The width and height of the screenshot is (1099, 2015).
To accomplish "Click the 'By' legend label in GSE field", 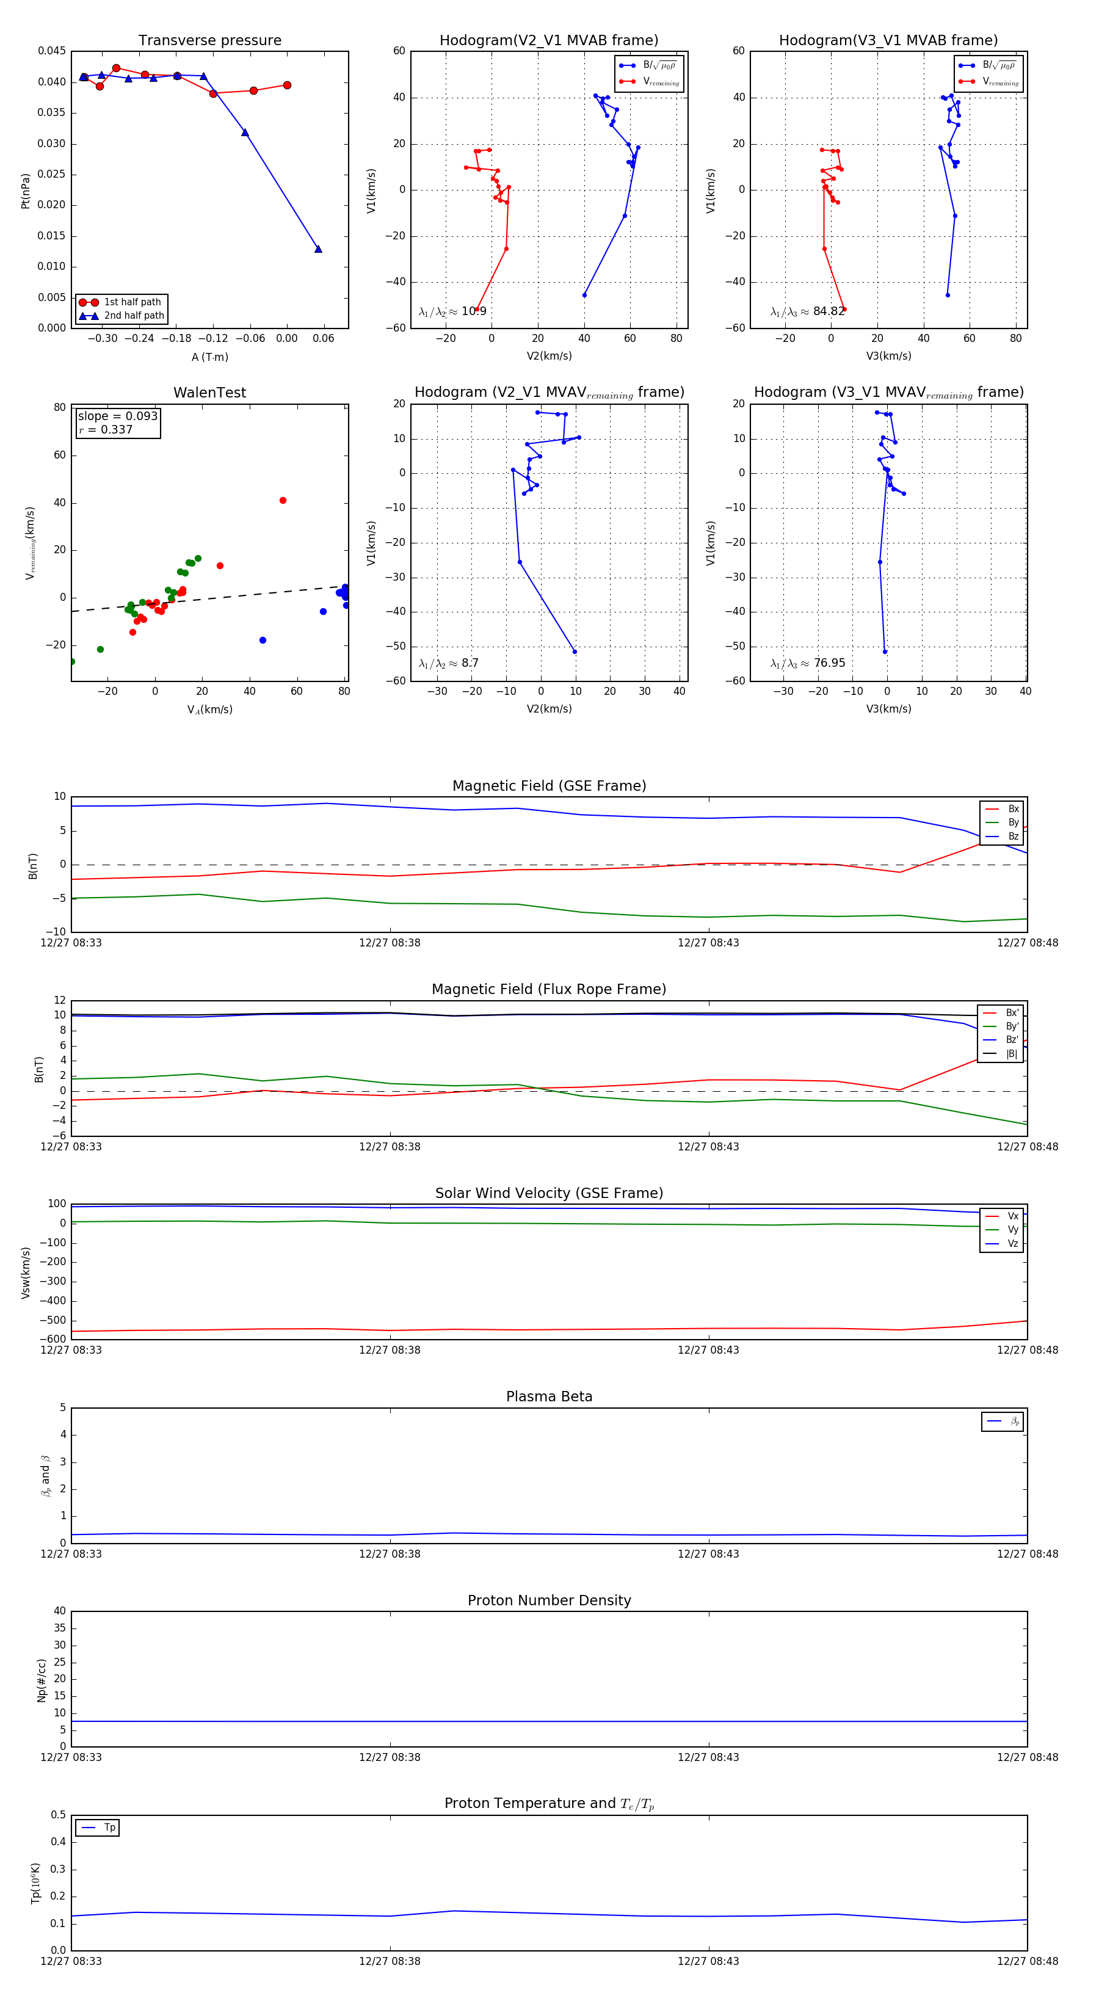I will 1014,823.
